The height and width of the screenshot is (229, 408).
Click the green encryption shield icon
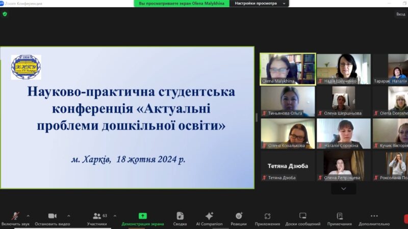click(x=5, y=14)
